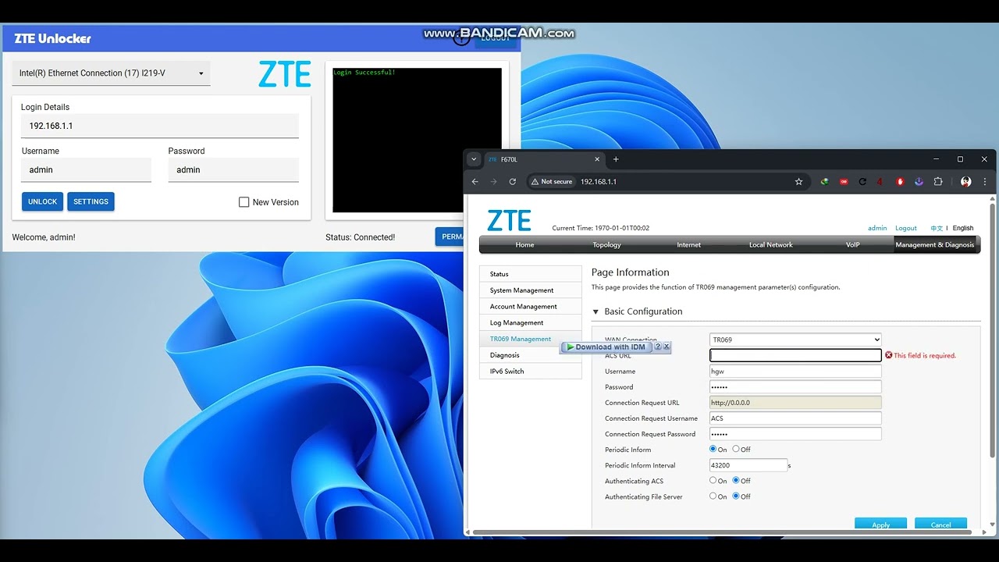Click the circular-arrow extension icon
This screenshot has height=562, width=999.
(862, 182)
